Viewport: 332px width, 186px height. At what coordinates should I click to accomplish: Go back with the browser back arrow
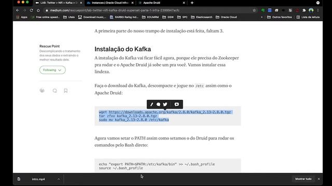[x=18, y=10]
